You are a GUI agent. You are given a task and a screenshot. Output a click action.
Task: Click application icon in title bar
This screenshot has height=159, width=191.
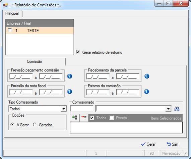tap(5, 5)
